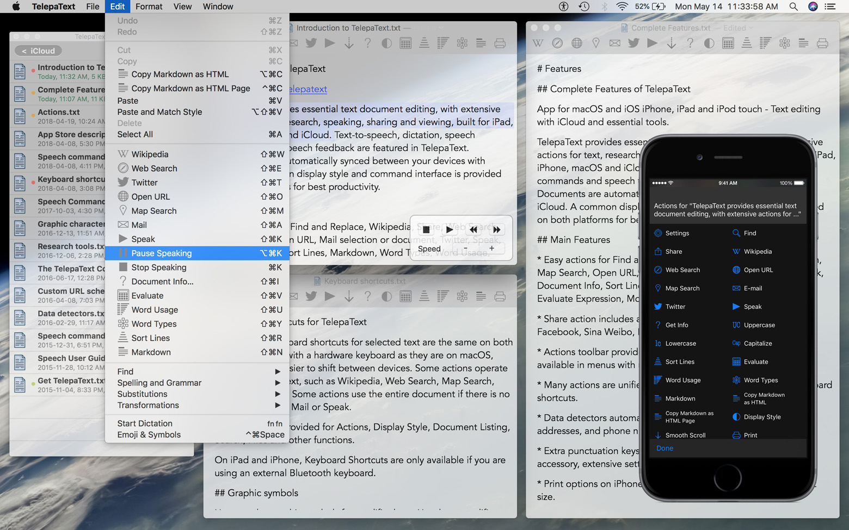The height and width of the screenshot is (530, 849).
Task: Toggle Display Style half-circle icon in Complete Features toolbar
Action: (709, 43)
